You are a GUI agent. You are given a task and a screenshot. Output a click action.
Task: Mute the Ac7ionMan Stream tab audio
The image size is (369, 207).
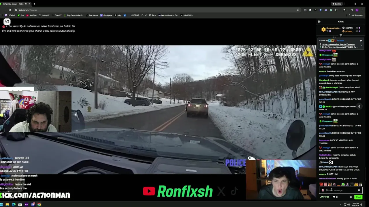tap(25, 4)
